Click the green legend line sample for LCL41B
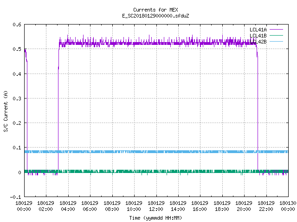297x222 pixels. point(276,35)
